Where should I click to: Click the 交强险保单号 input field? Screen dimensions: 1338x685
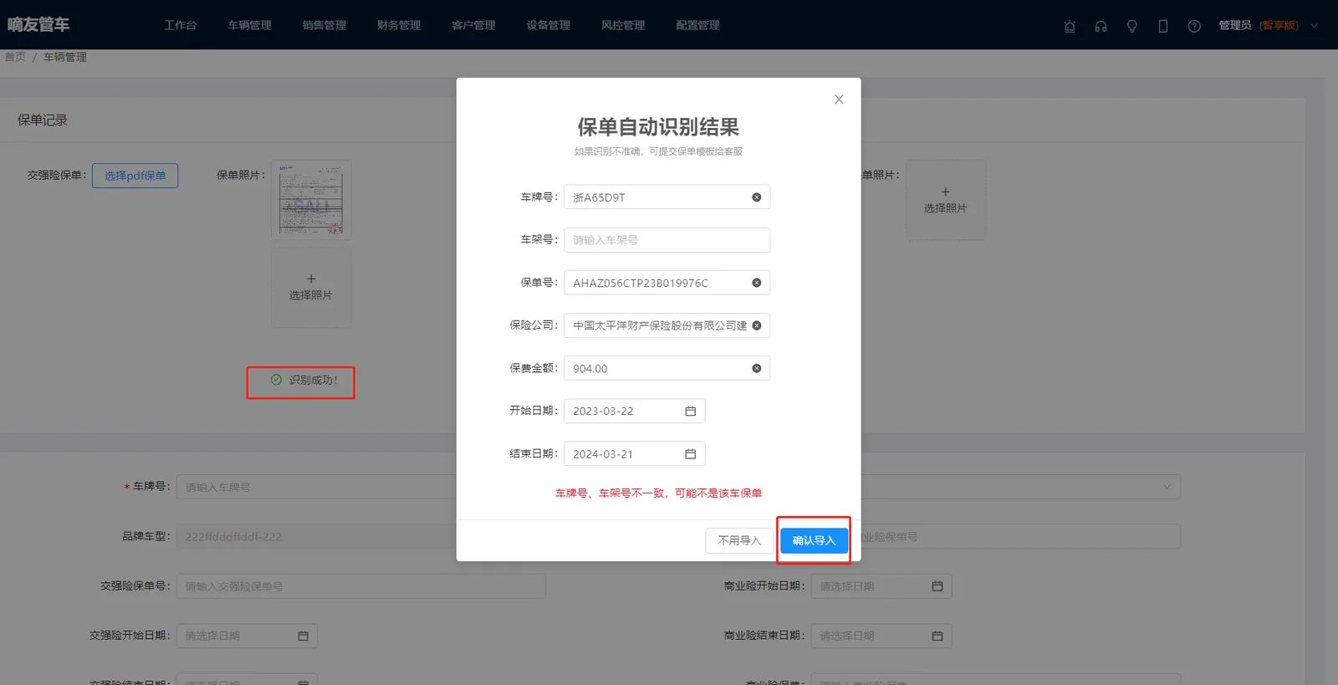pyautogui.click(x=360, y=586)
